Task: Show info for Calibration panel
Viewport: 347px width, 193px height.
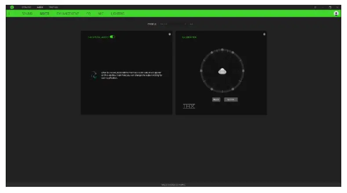Action: [x=264, y=34]
